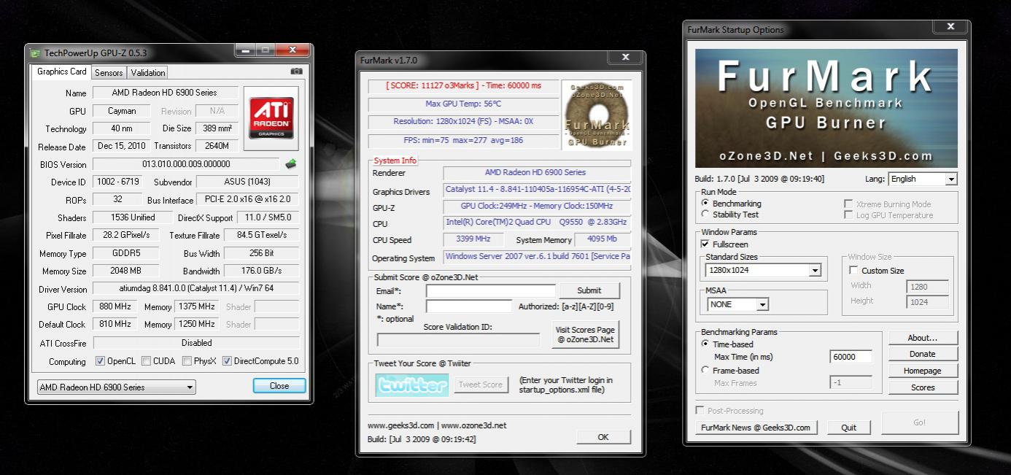This screenshot has height=475, width=1011.
Task: Open the MSAA NONE dropdown
Action: point(737,304)
